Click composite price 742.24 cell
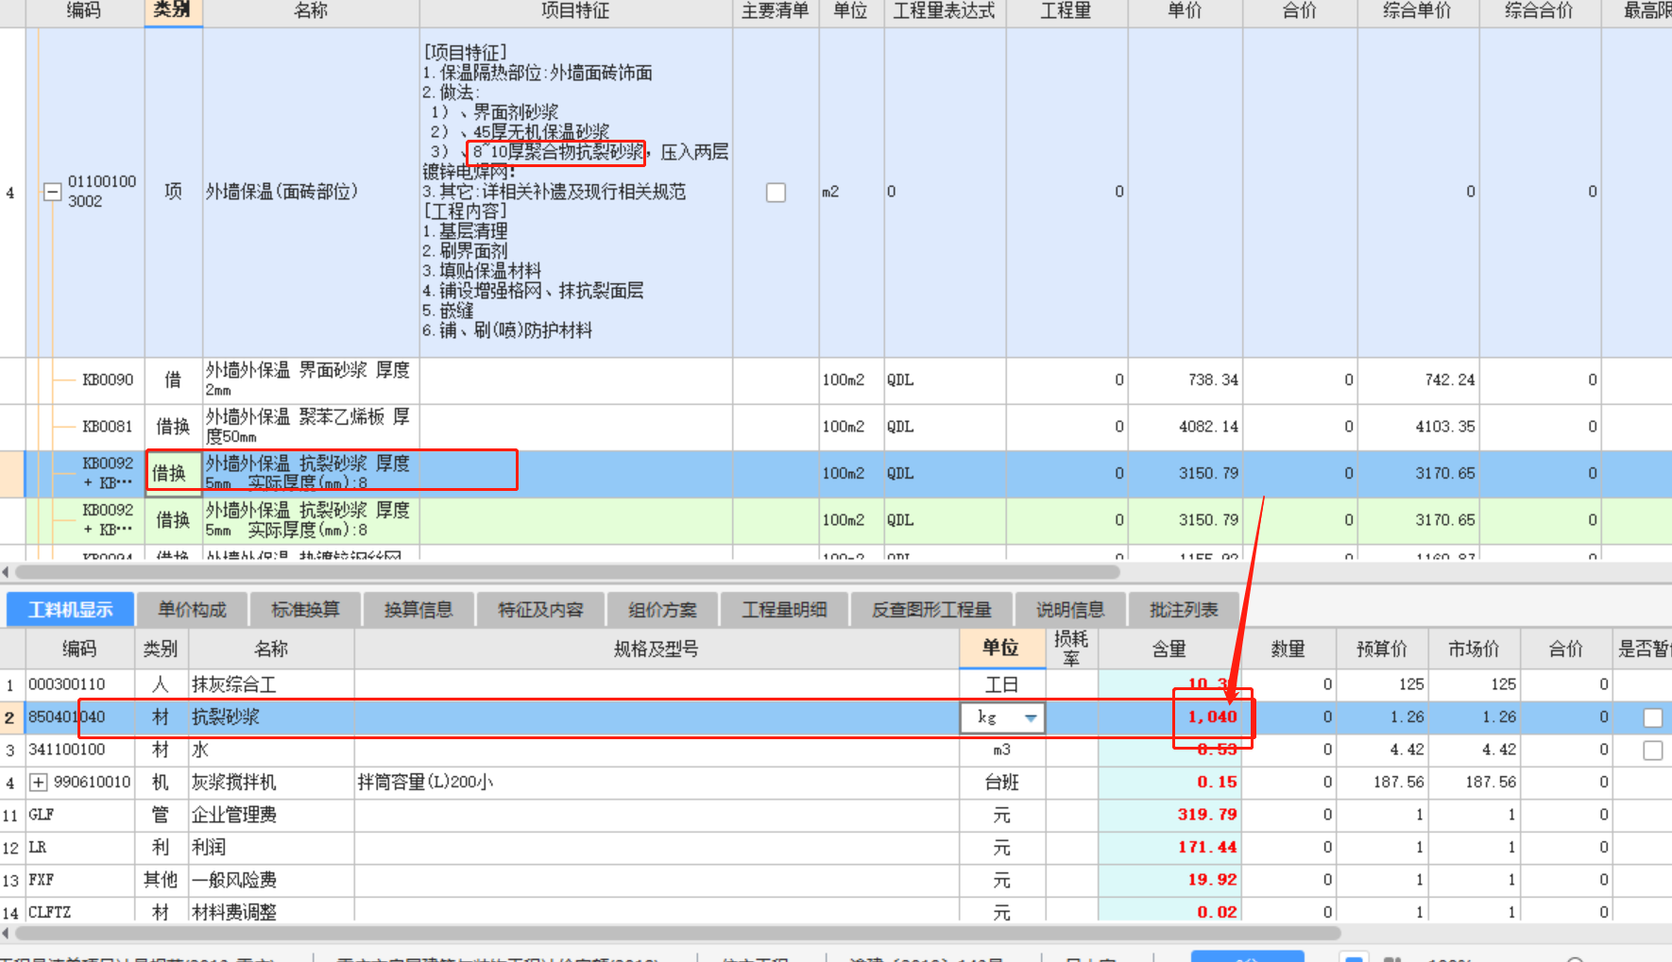The height and width of the screenshot is (962, 1672). 1417,380
